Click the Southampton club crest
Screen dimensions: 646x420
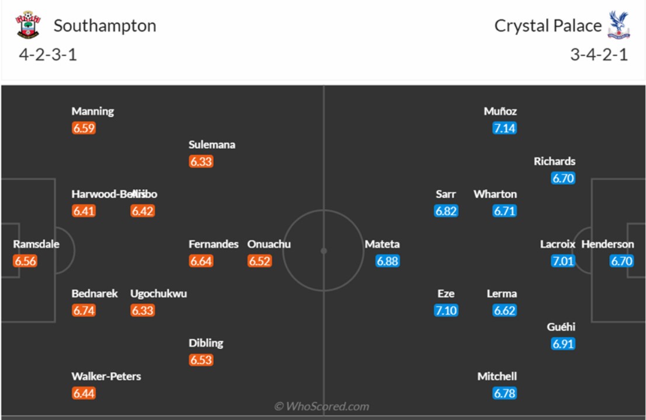click(x=28, y=25)
